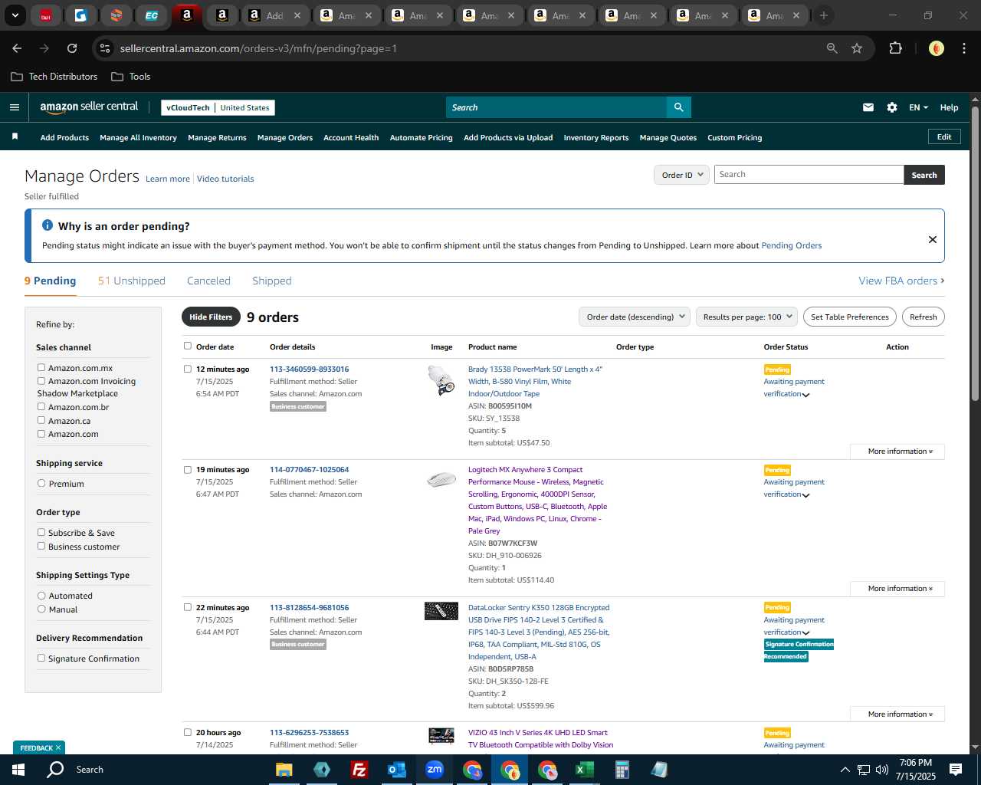Open Excel from the taskbar
The image size is (981, 785).
(584, 770)
